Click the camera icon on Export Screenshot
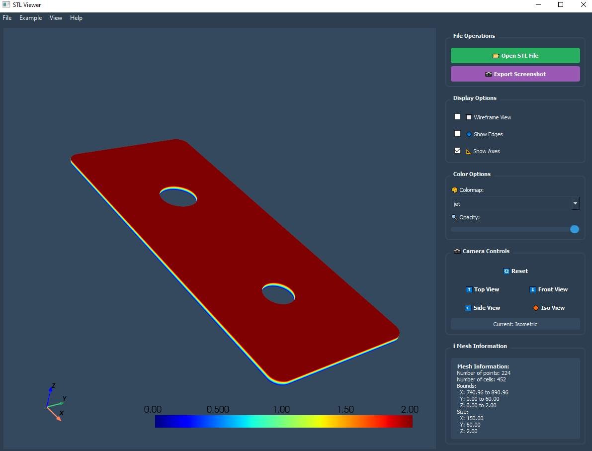This screenshot has width=592, height=451. click(488, 74)
